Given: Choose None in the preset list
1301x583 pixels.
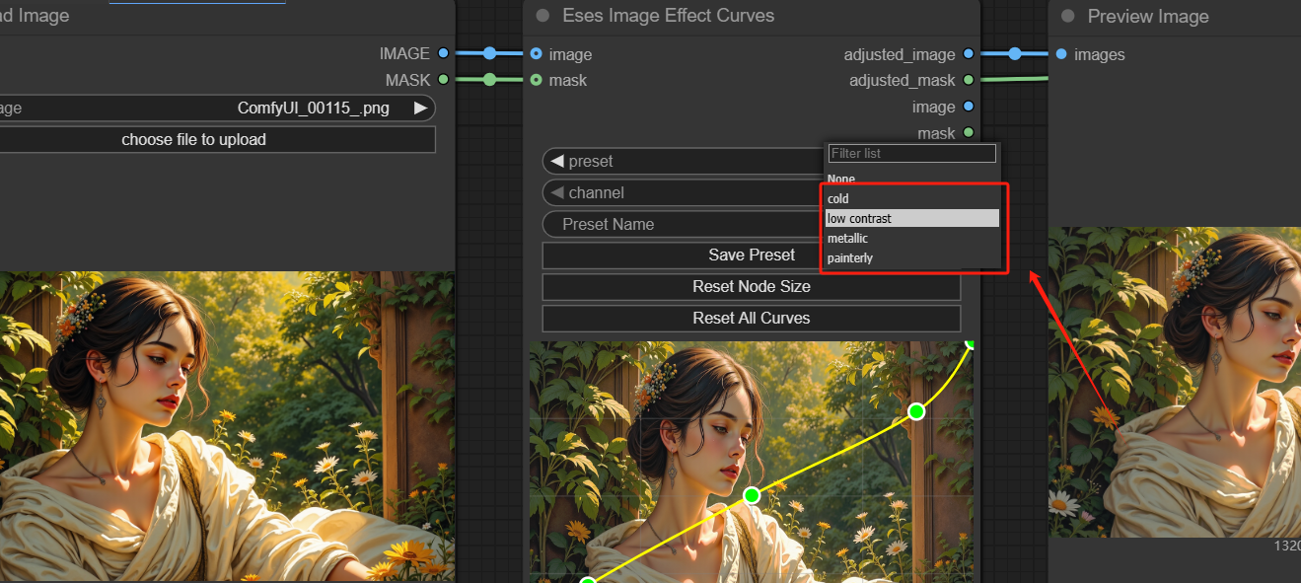Looking at the screenshot, I should tap(912, 179).
